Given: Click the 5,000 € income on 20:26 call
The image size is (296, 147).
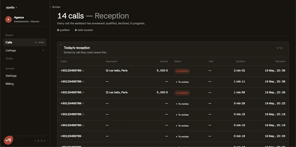Looking at the screenshot, I should 162,93.
